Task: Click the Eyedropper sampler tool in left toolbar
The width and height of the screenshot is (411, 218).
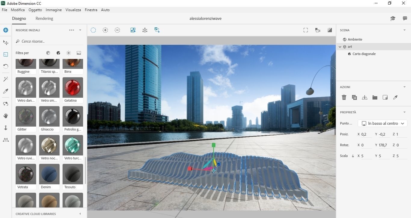Action: 5,91
